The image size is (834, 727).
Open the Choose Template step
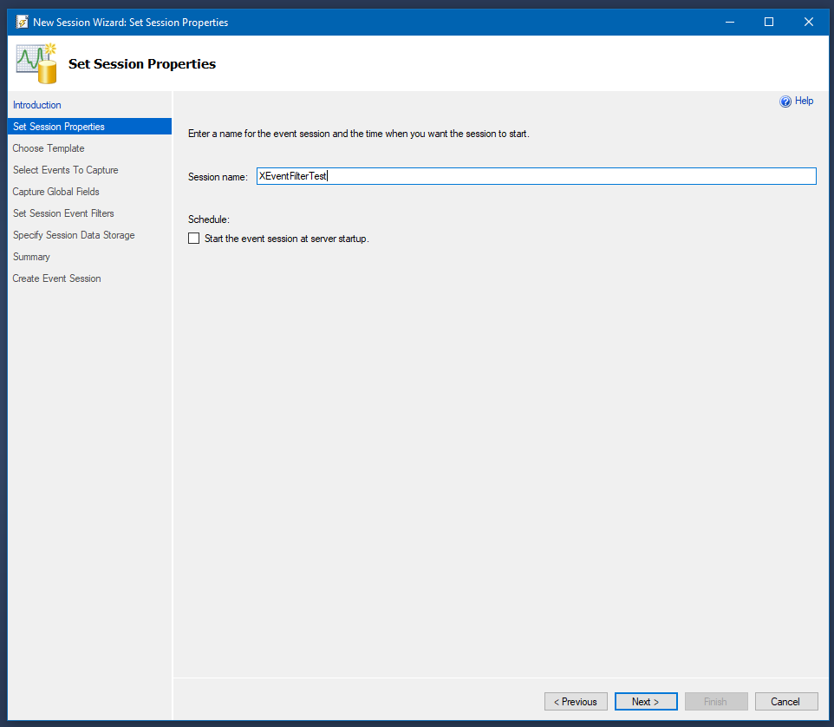(x=49, y=148)
